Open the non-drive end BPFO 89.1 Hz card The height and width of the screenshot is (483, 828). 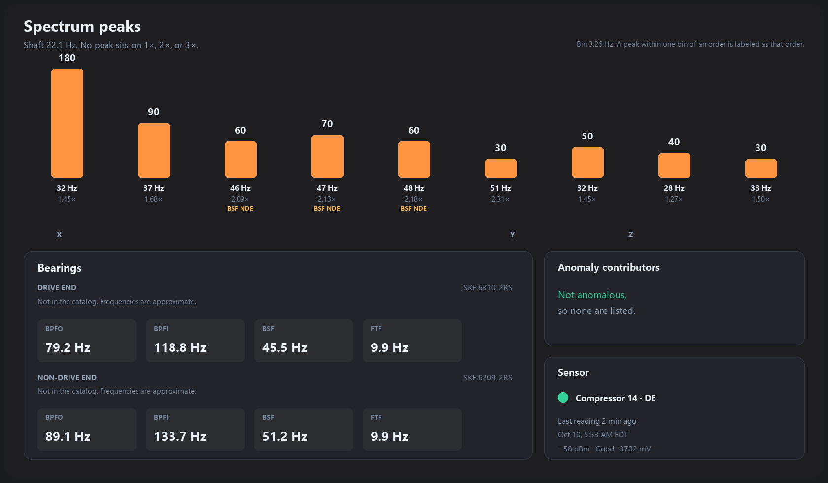pyautogui.click(x=87, y=429)
